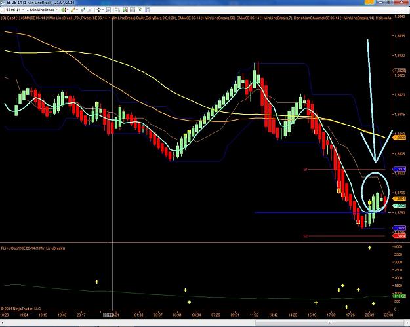Click the blue 1.3801 price marker

click(400, 169)
